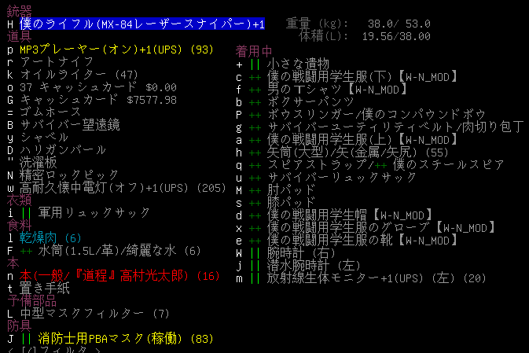Select the 高耐久懐中電灯(オフ) flashlight entry
529x353 pixels.
tap(119, 188)
